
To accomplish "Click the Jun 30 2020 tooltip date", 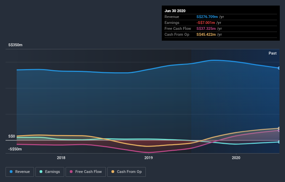I will (175, 11).
